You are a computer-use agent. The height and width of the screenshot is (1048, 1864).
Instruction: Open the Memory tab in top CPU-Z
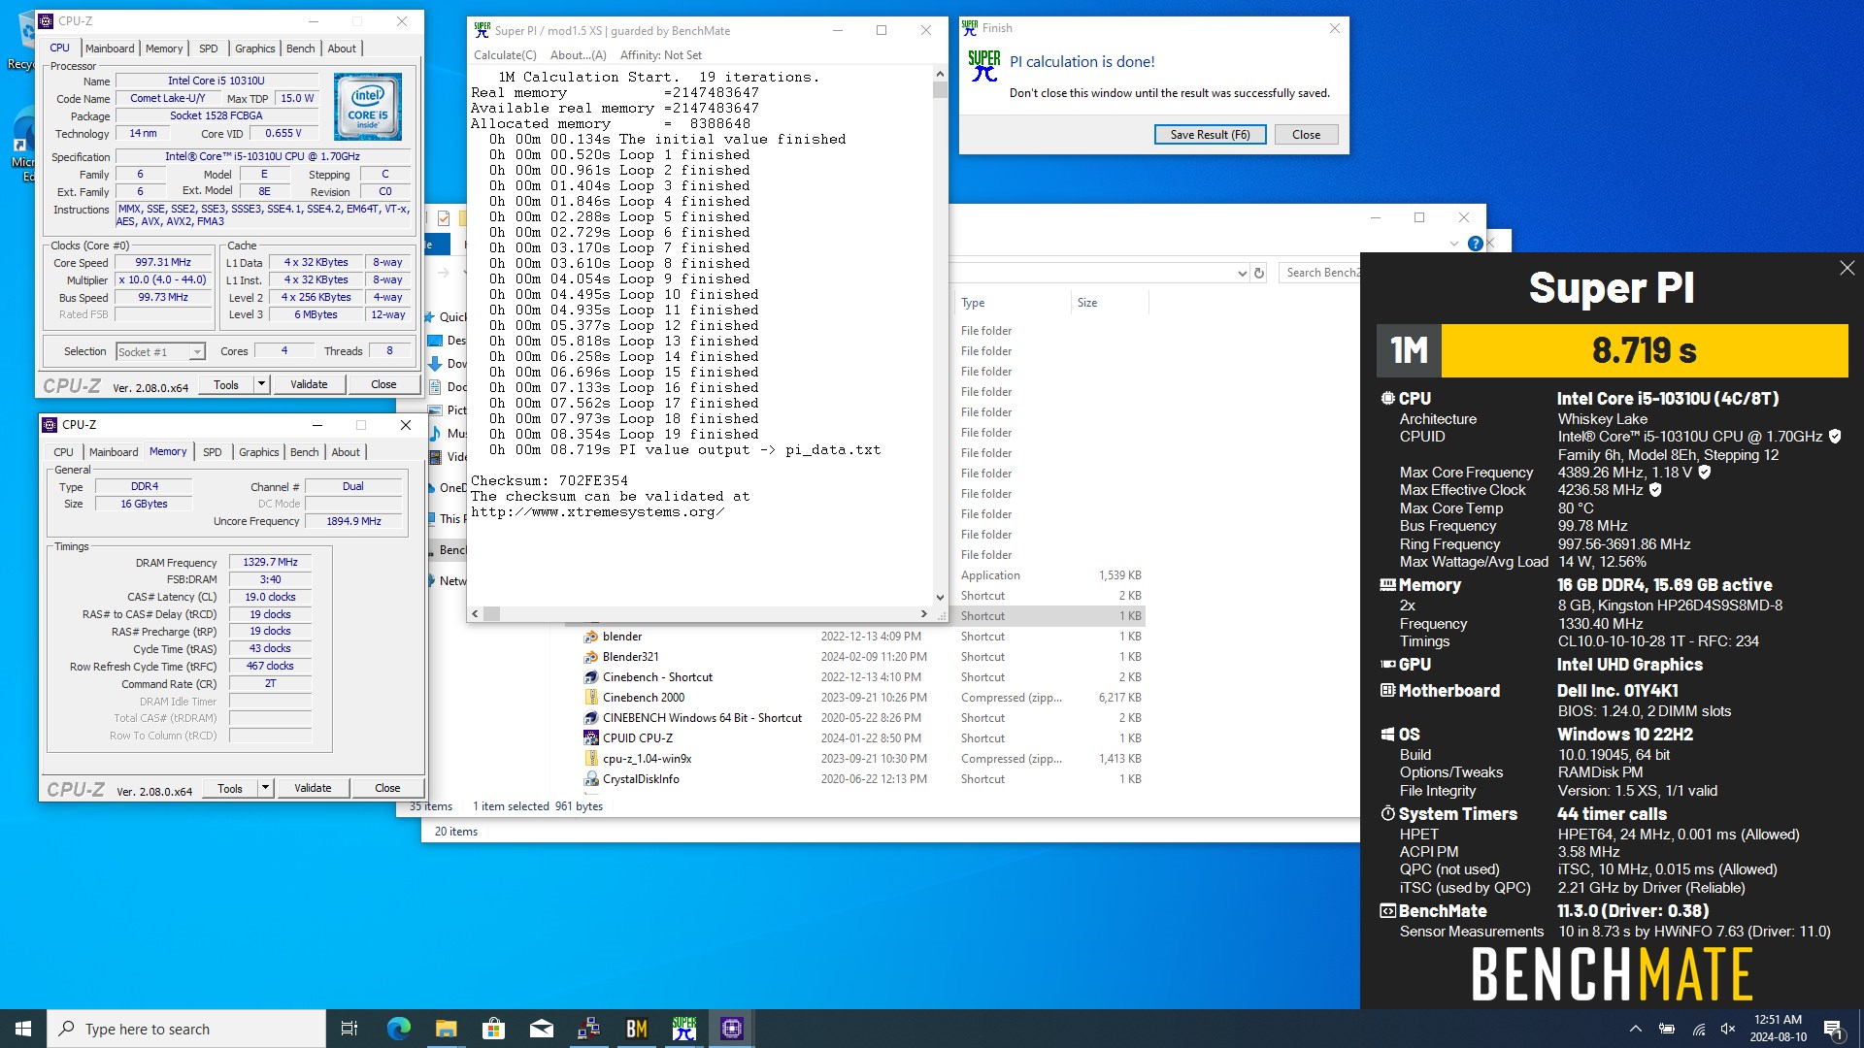click(x=163, y=49)
